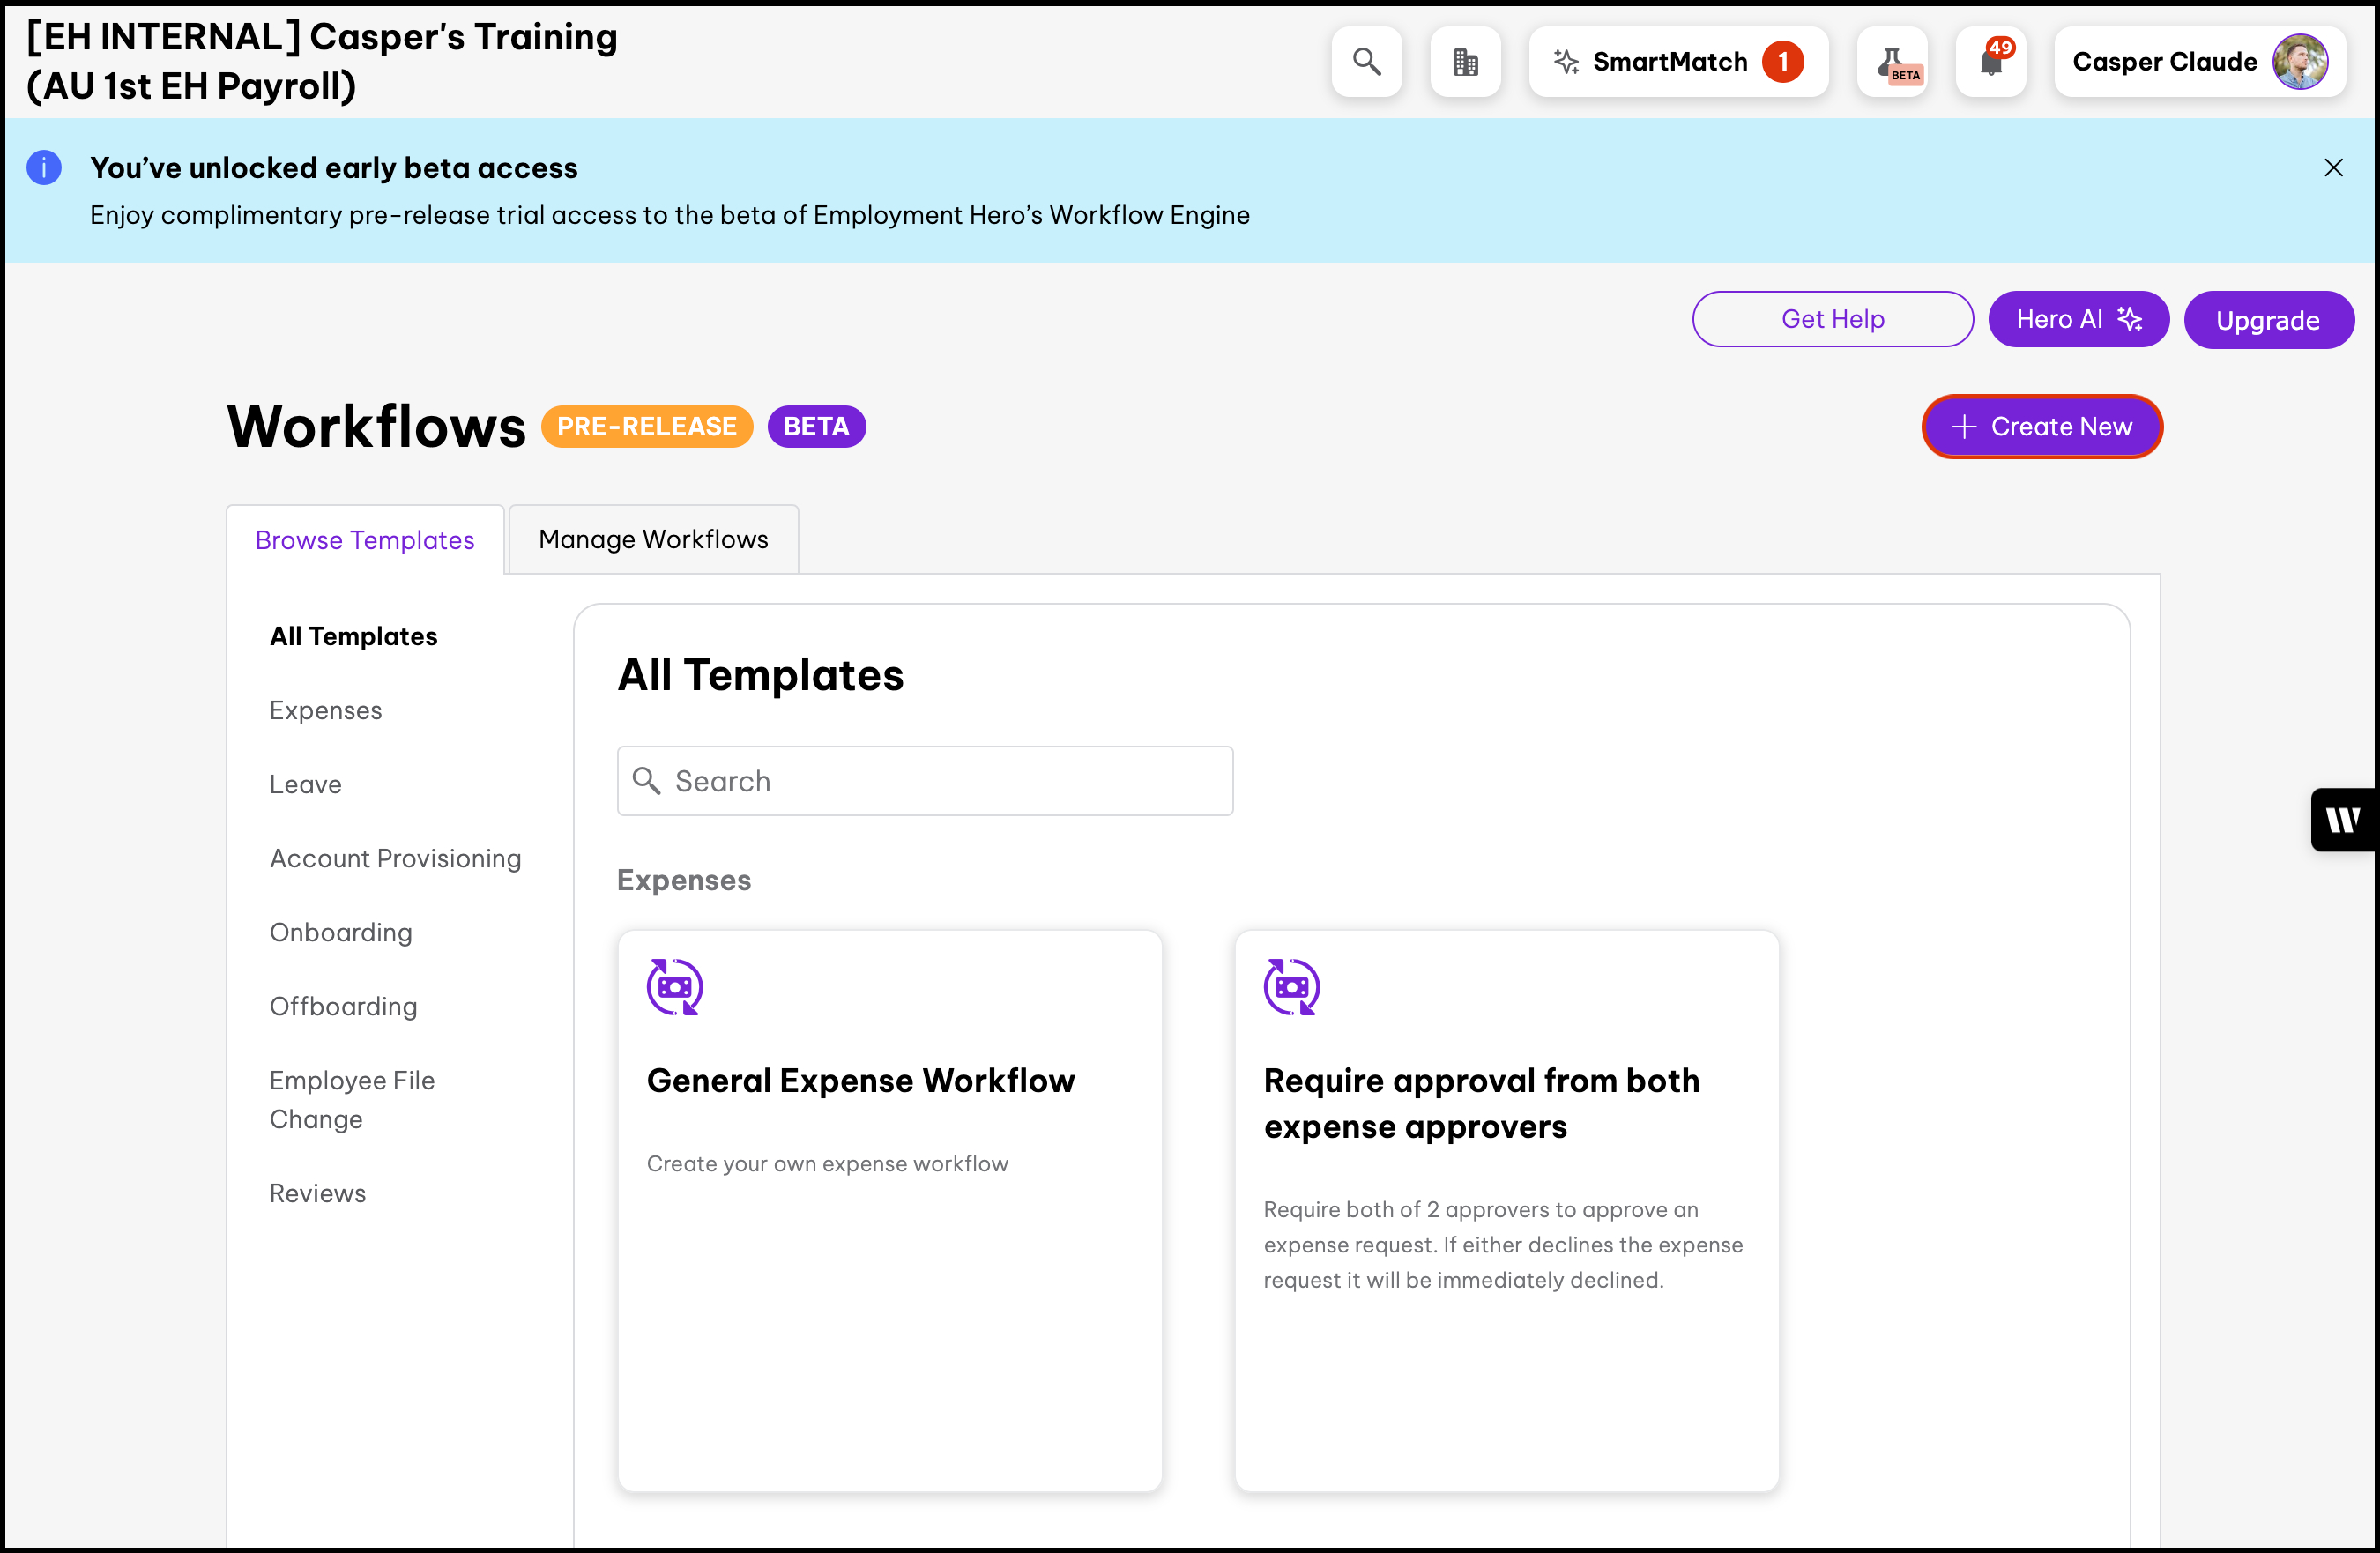Switch to Manage Workflows tab
Viewport: 2380px width, 1553px height.
pos(653,540)
